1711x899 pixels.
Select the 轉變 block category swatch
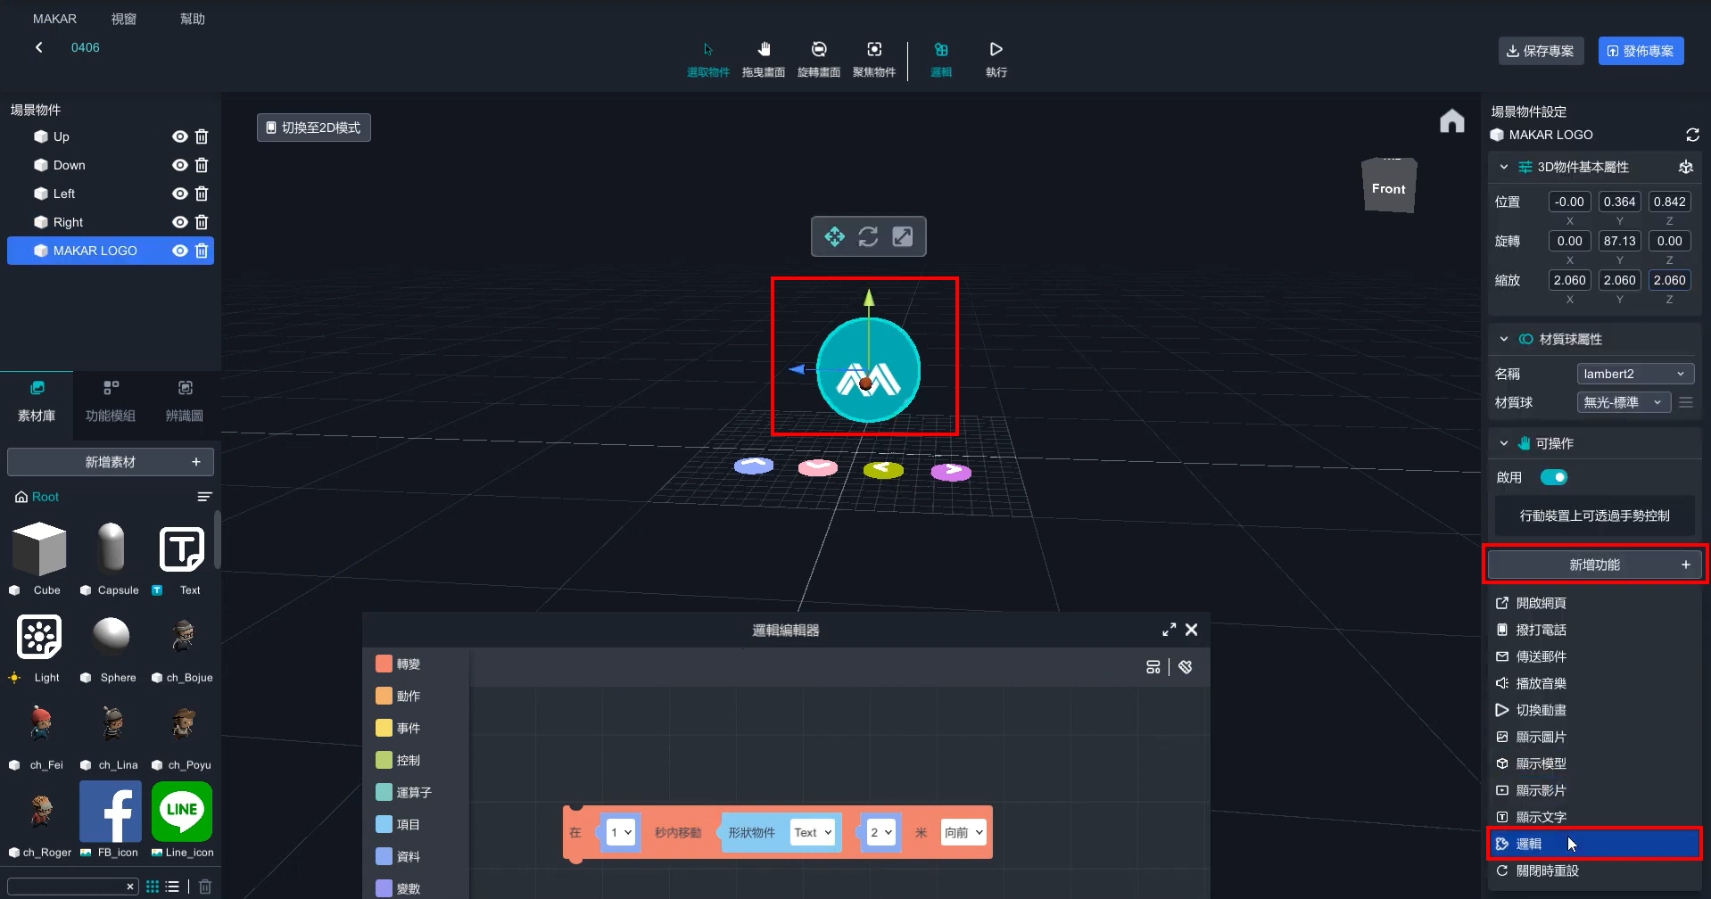[x=384, y=664]
